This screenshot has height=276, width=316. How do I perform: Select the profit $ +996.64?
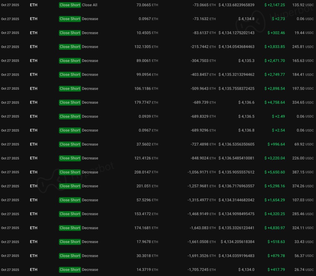click(x=276, y=144)
